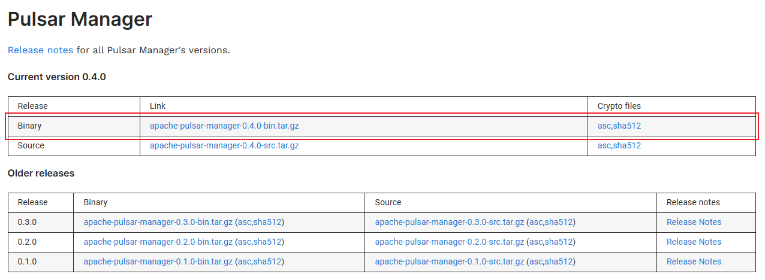Download apache-pulsar-manager-0.3.0-src.tar.gz
Image resolution: width=765 pixels, height=280 pixels.
coord(450,222)
